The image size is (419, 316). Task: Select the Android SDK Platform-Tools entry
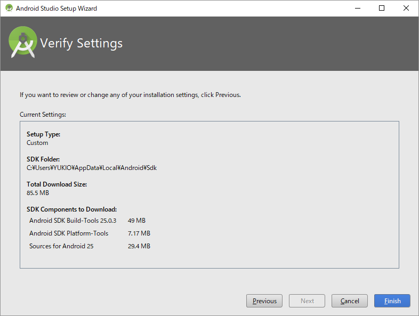(69, 233)
